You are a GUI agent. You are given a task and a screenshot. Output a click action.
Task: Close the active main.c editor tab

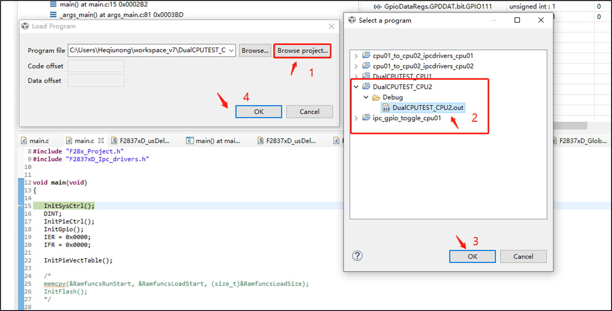click(x=101, y=141)
